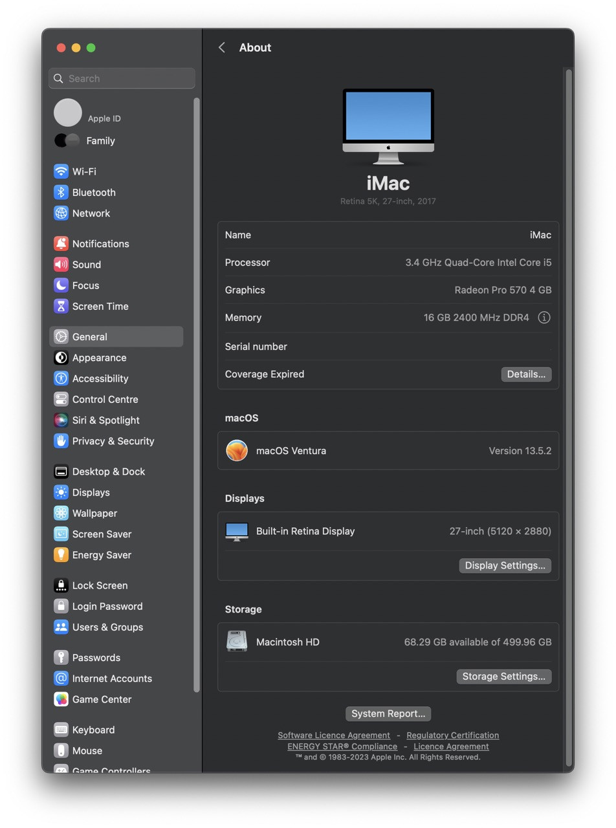Click '3.4 GHz Quad-Core Intel Core i5'

click(x=478, y=263)
